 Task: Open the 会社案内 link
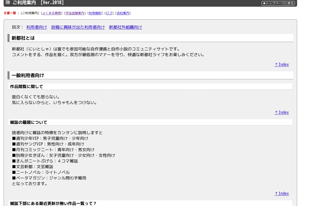pyautogui.click(x=123, y=13)
